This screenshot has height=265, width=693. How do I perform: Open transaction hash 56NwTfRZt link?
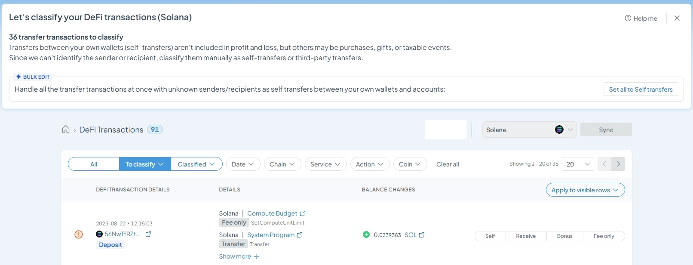[x=122, y=234]
